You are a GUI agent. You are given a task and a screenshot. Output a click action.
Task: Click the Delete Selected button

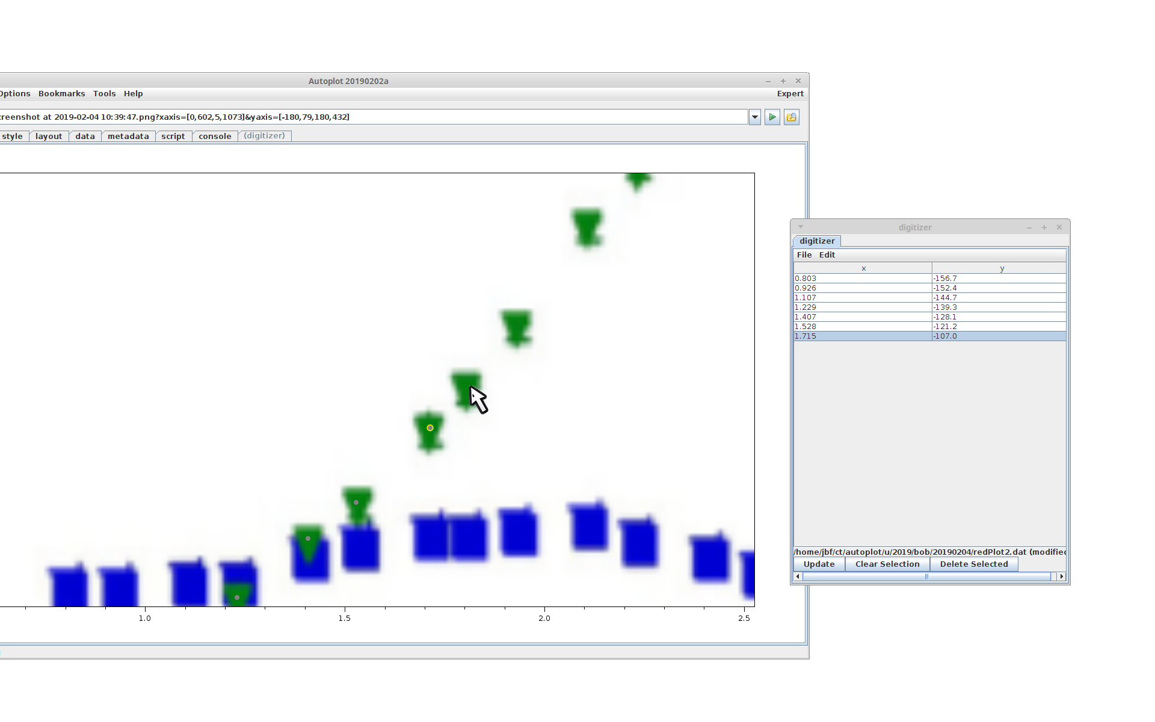973,564
